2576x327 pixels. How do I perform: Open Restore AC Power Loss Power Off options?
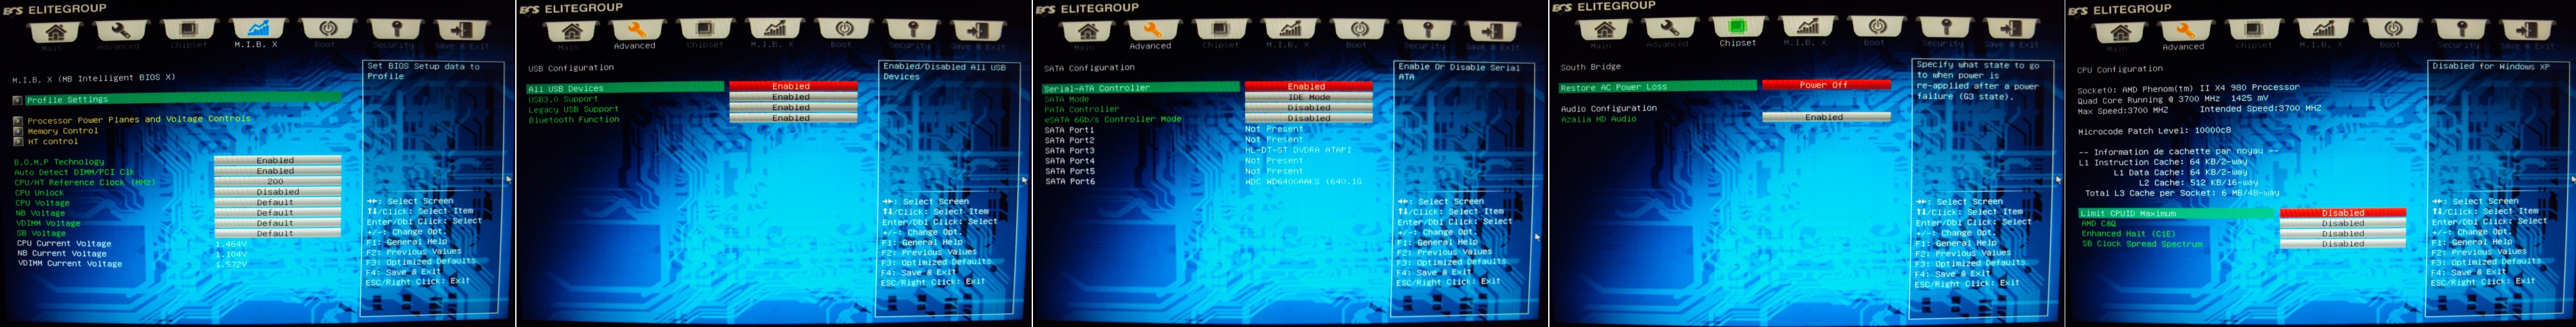pyautogui.click(x=1826, y=85)
